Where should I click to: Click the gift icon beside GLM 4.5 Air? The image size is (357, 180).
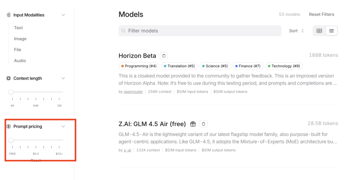pos(193,124)
